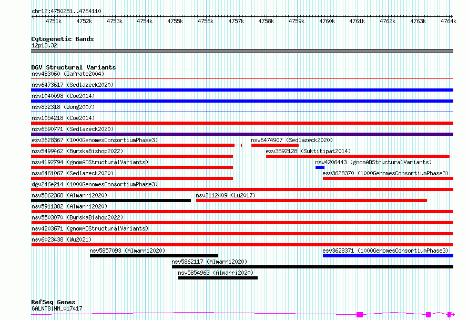Screen dimensions: 468x320
Task: Click the chr12:4750251..4764110 region label
Action: click(66, 11)
